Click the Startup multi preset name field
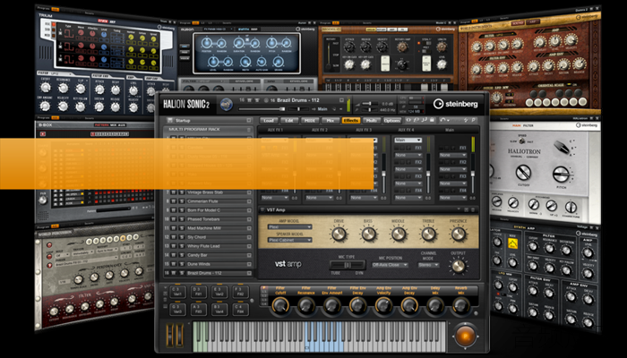Viewport: 627px width, 358px height. [210, 120]
